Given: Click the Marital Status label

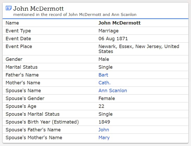Looking at the screenshot, I should 22,67.
